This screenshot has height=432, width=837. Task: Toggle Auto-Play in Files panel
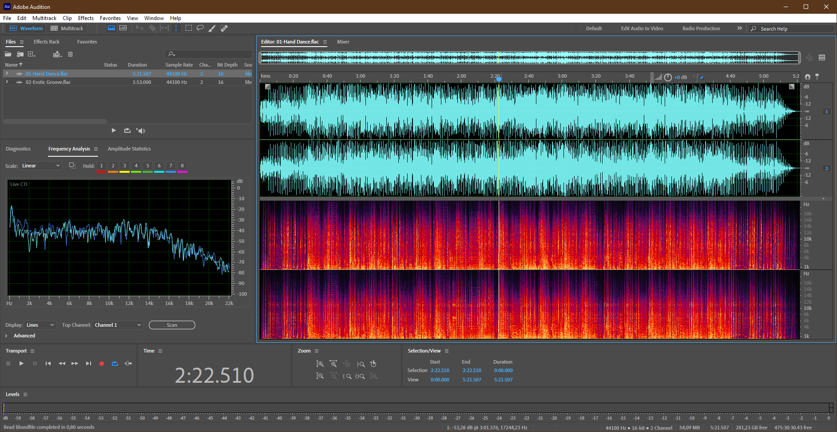pyautogui.click(x=141, y=131)
